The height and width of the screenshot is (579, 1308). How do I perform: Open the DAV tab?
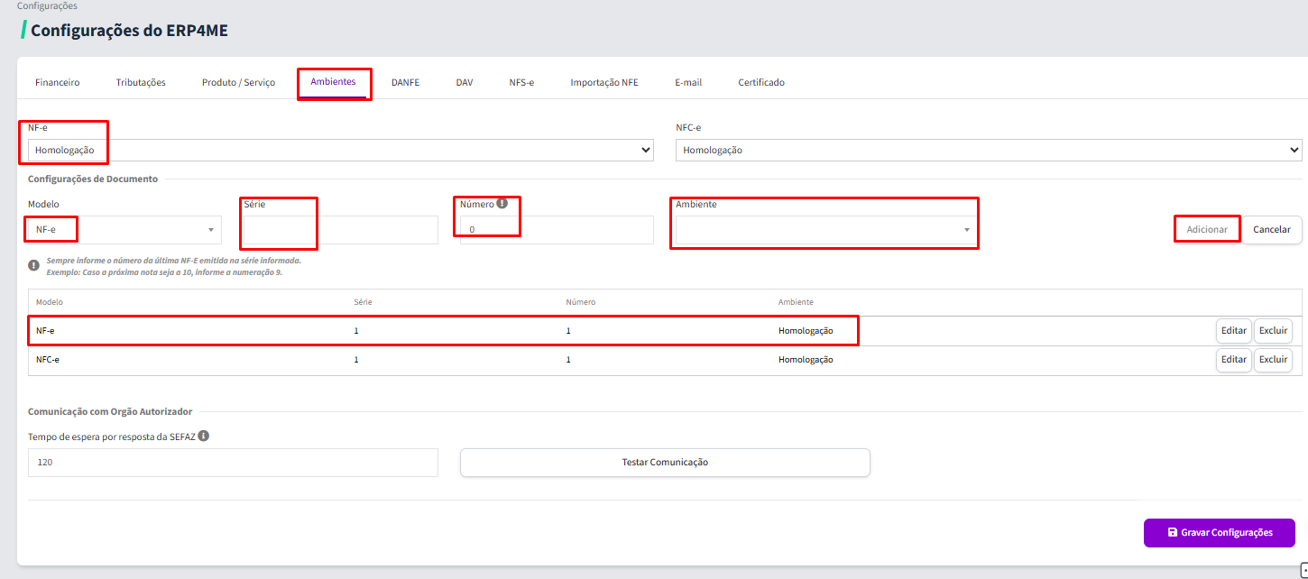pyautogui.click(x=465, y=82)
